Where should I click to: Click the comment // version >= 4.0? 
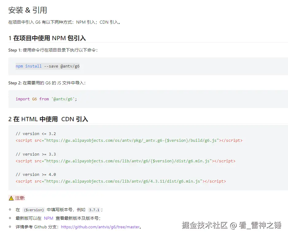(36, 175)
